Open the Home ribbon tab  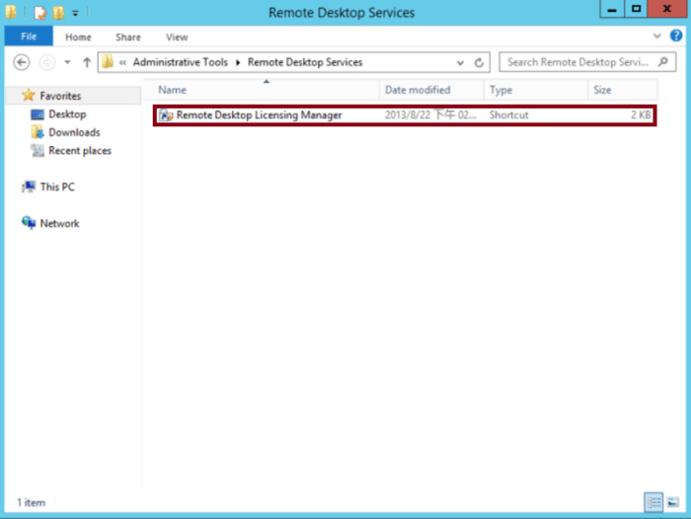point(78,37)
